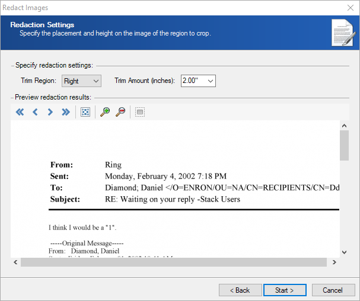The image size is (360, 301).
Task: Go back with the Back button
Action: pos(240,290)
